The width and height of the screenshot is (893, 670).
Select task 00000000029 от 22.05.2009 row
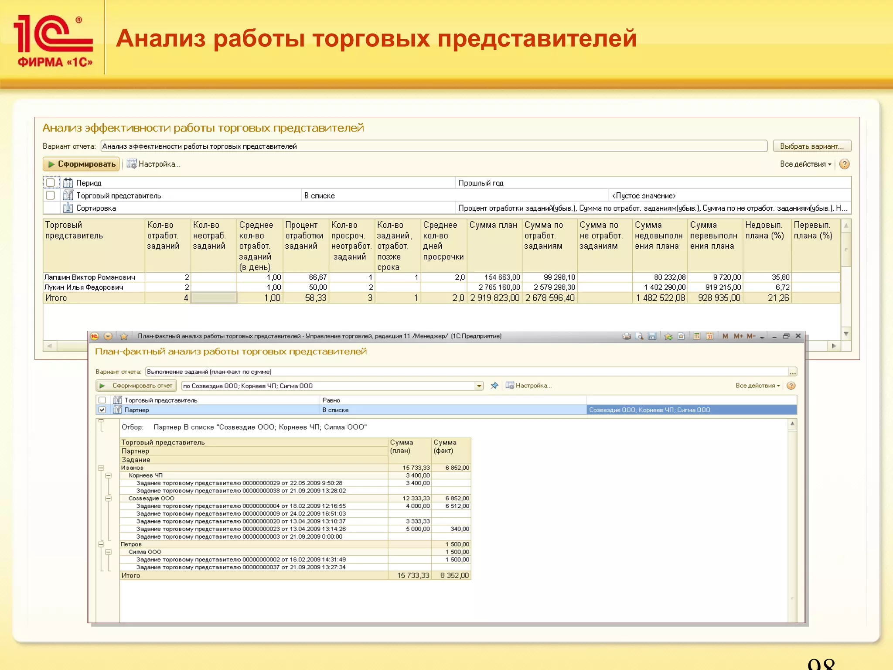tap(295, 483)
